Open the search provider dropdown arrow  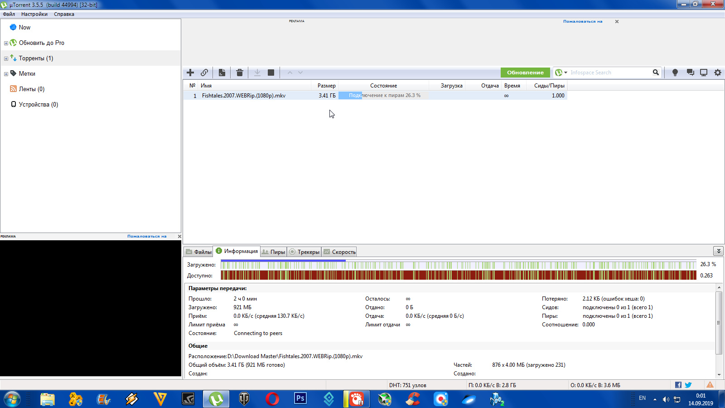pos(565,73)
